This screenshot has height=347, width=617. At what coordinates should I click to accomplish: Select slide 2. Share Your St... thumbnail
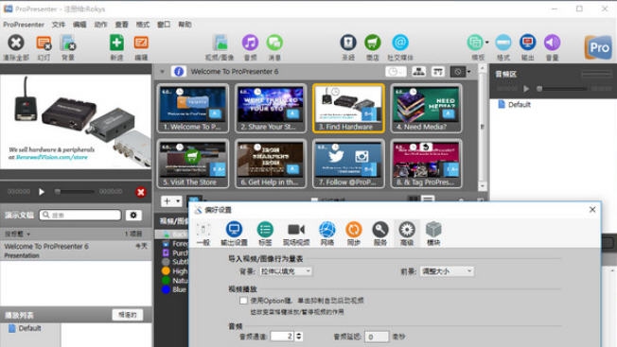click(x=271, y=108)
